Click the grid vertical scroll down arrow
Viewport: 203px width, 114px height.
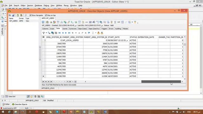pos(185,79)
